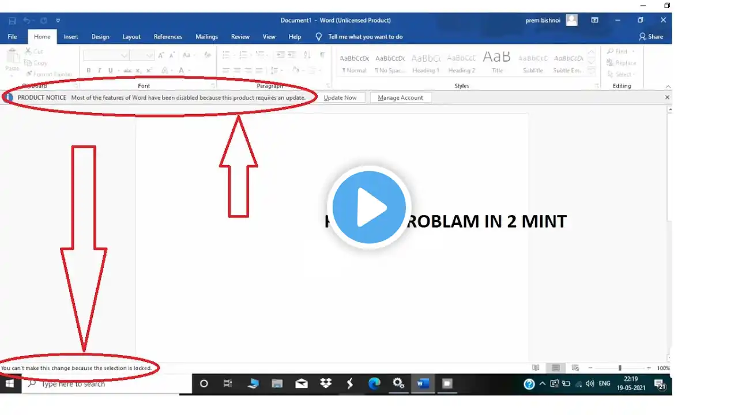Open Ribbon Display Options icon
The width and height of the screenshot is (738, 415).
[x=594, y=20]
